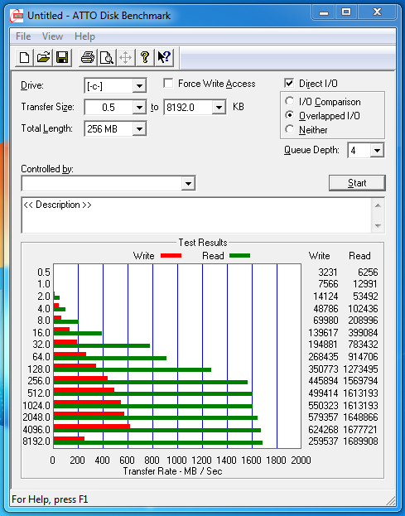Image resolution: width=405 pixels, height=516 pixels.
Task: Open the ending Transfer Size 8192.0 dropdown
Action: [219, 108]
